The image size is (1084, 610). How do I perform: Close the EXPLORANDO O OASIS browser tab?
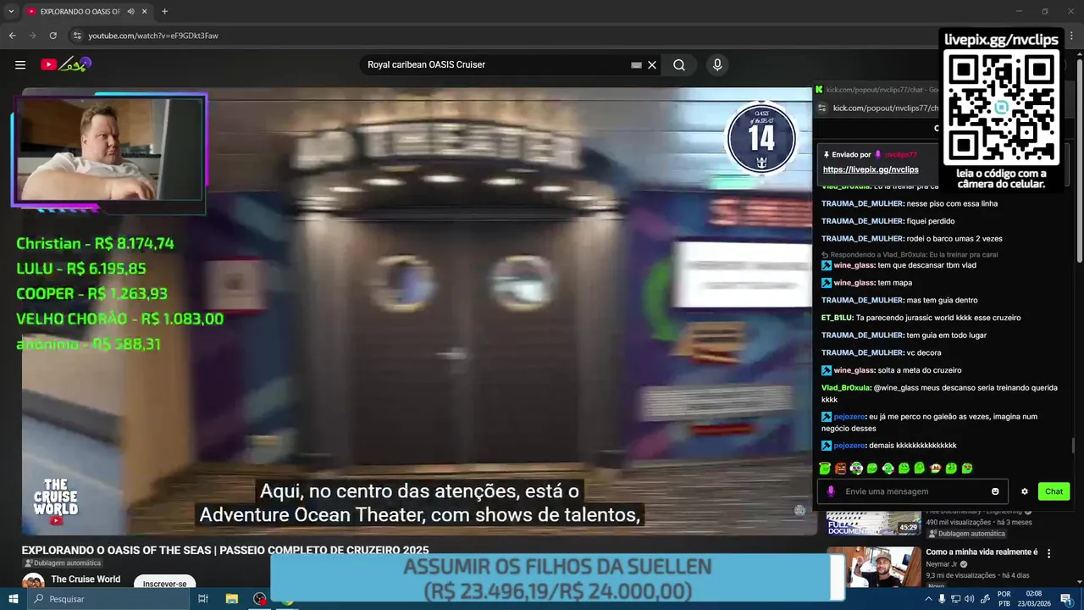(145, 11)
